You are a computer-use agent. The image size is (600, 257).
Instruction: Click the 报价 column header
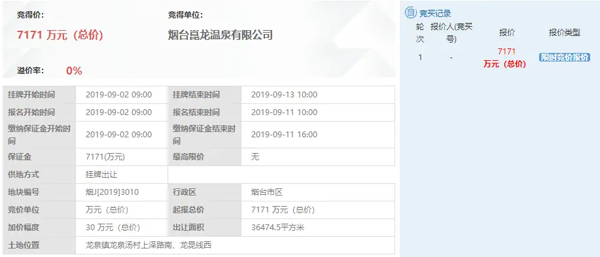(x=506, y=33)
